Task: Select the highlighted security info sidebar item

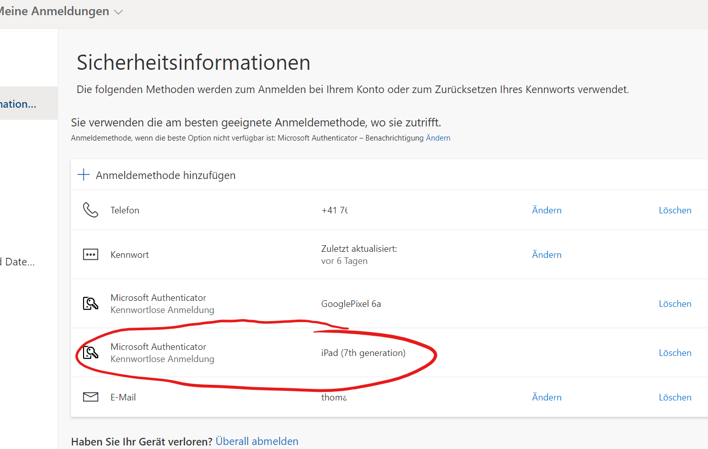Action: [20, 104]
